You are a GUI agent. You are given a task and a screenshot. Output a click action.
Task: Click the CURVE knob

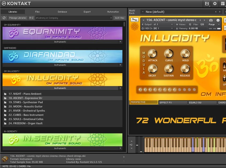coord(169,54)
